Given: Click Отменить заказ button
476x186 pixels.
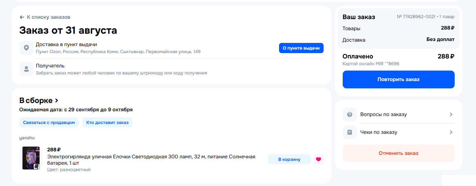Looking at the screenshot, I should [398, 153].
